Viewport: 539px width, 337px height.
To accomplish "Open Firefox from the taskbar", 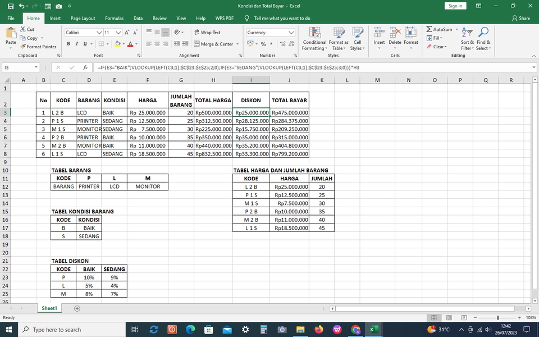I will [319, 330].
